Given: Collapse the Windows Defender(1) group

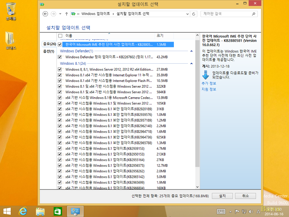Looking at the screenshot, I should point(191,51).
